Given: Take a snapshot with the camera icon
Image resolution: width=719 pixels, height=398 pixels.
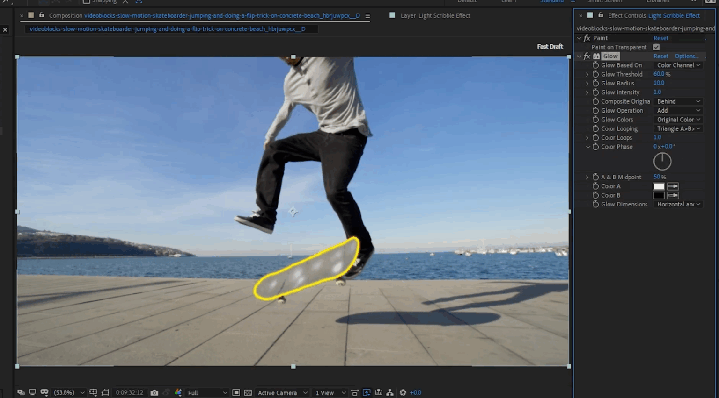Looking at the screenshot, I should tap(154, 392).
